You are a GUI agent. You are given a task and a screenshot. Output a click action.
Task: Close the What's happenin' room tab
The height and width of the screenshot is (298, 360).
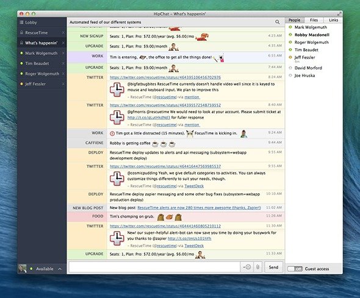63,43
